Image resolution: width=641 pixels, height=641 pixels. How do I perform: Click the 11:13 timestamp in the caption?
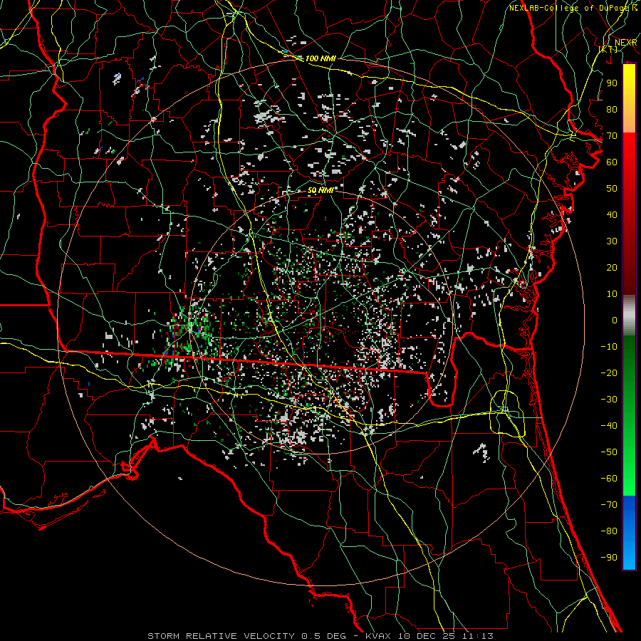[x=478, y=636]
